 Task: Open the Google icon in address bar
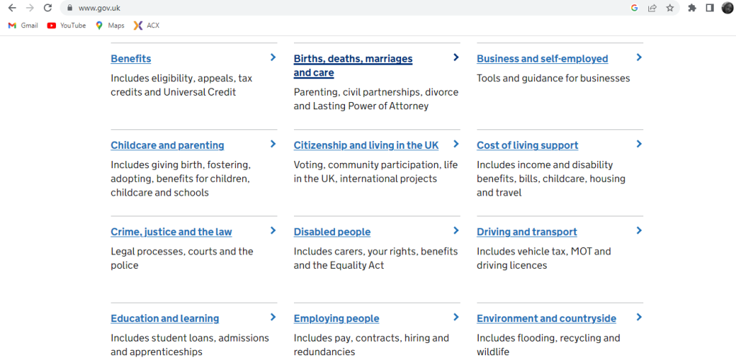click(x=635, y=7)
